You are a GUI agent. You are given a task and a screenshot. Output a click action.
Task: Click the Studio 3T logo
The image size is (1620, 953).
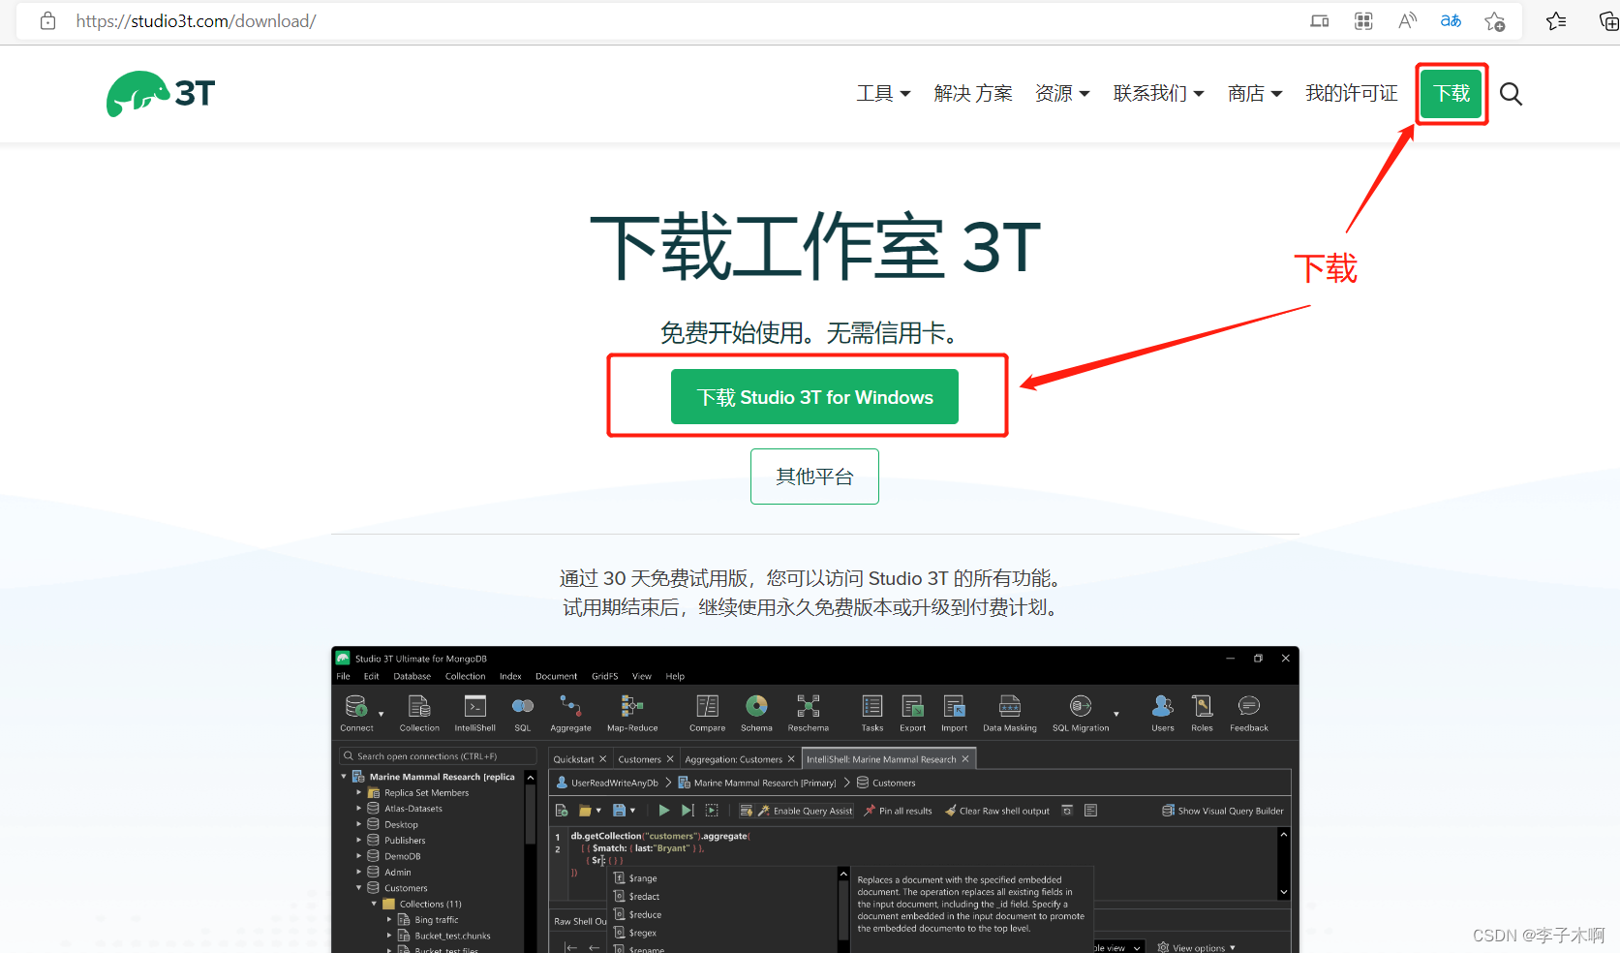161,94
